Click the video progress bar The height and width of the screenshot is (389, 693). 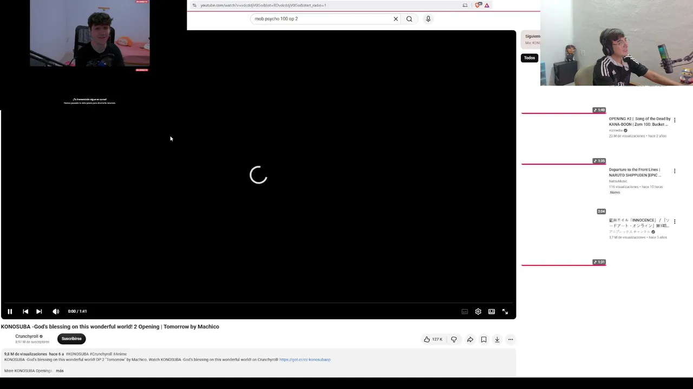click(x=258, y=303)
